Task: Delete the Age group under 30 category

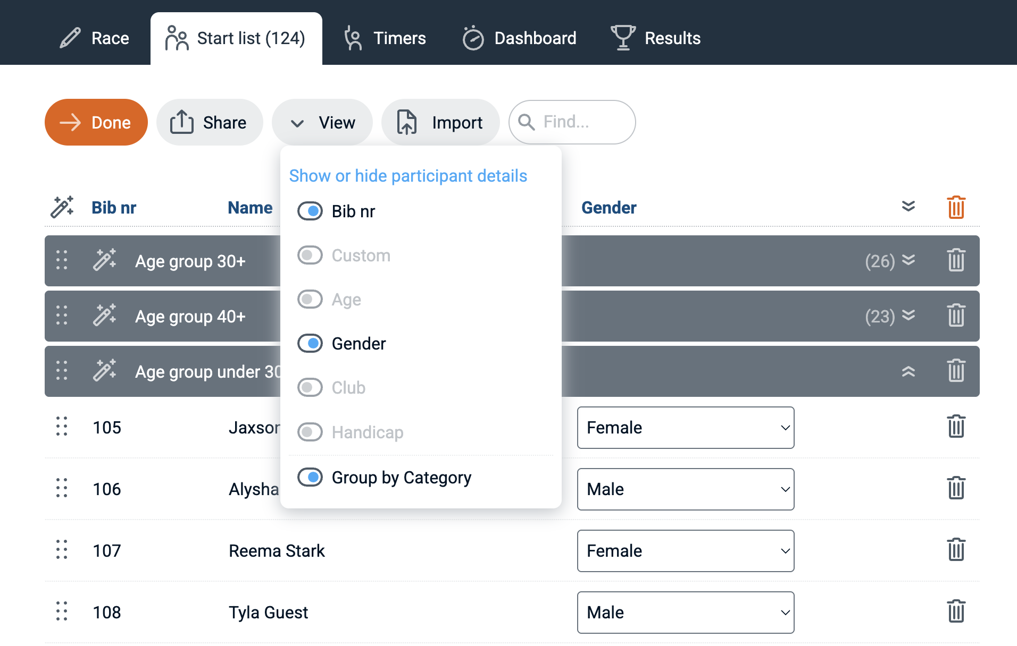Action: 956,371
